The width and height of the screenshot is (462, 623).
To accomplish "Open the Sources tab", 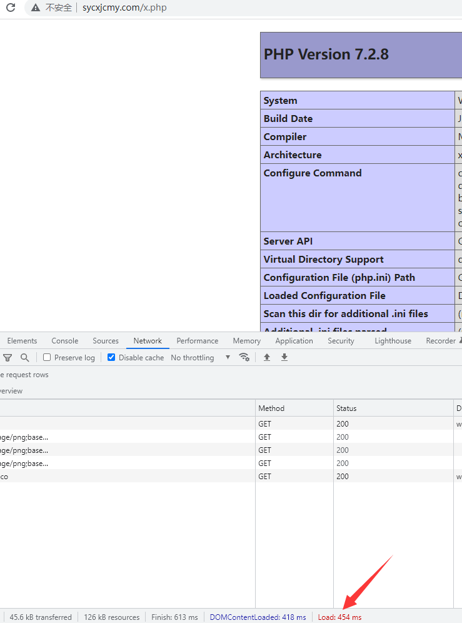I will [106, 341].
